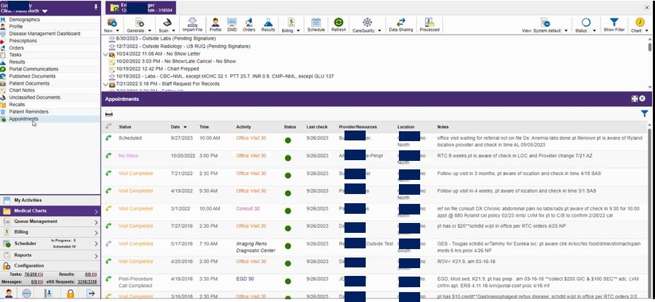Screen dimensions: 655x302
Task: Click the padlock lock-screen icon
Action: [70, 294]
